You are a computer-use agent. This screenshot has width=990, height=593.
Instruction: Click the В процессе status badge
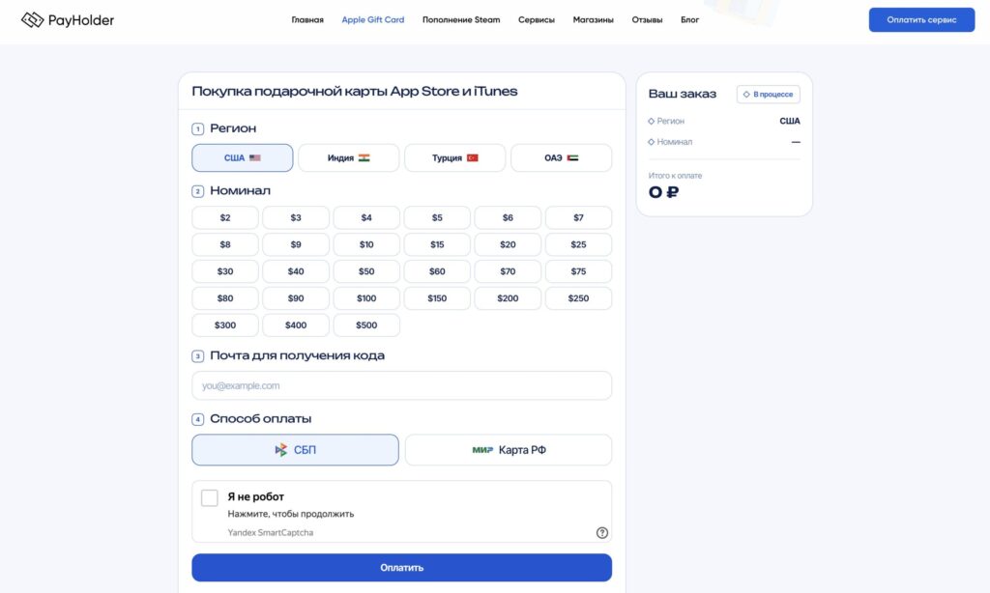coord(769,94)
